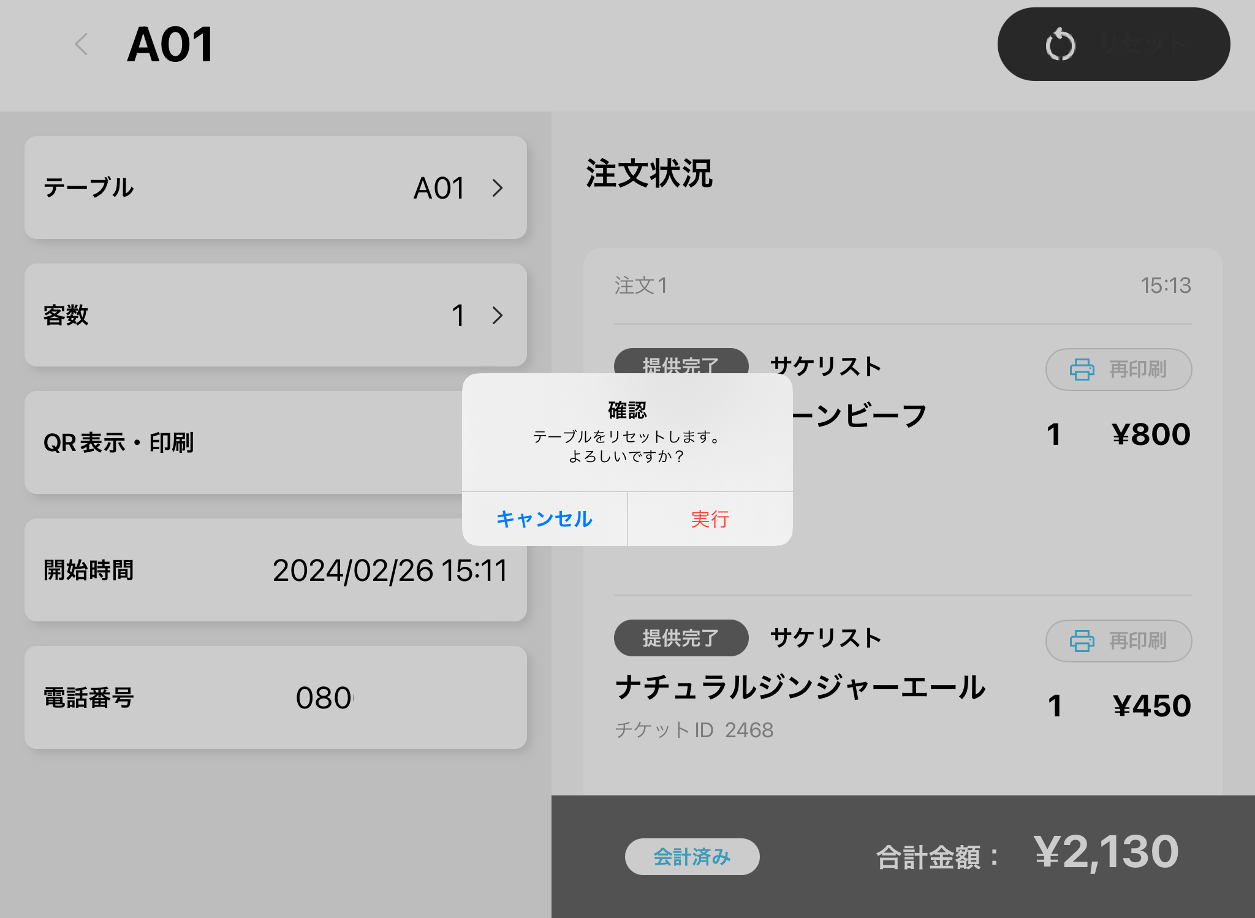
Task: Click 再印刷 label for corned beef order
Action: point(1137,370)
